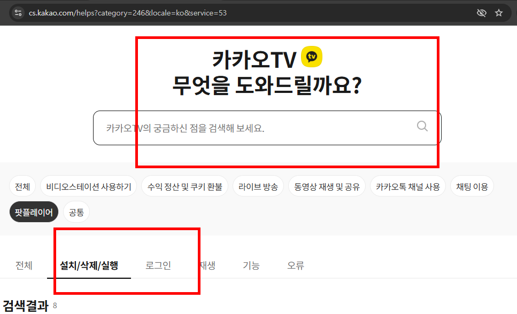Select the 카카오톡 채널 사용 category
Screen dimensions: 517x314
coord(408,186)
